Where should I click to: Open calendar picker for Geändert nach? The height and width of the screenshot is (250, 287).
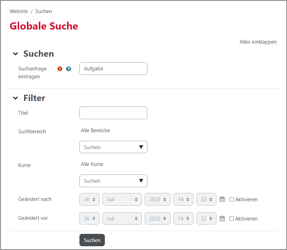[x=222, y=199]
